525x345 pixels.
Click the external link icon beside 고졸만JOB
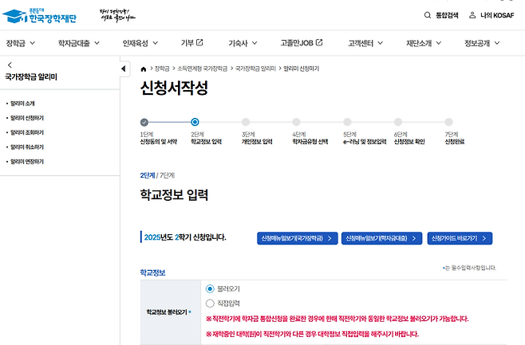tap(319, 42)
